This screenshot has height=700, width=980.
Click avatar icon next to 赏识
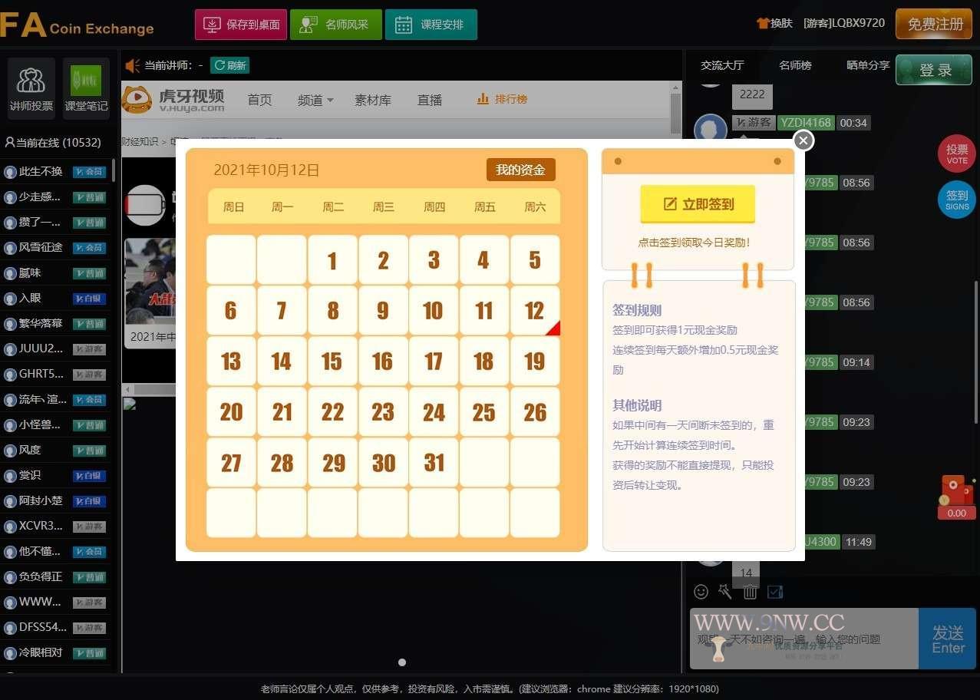[x=10, y=476]
